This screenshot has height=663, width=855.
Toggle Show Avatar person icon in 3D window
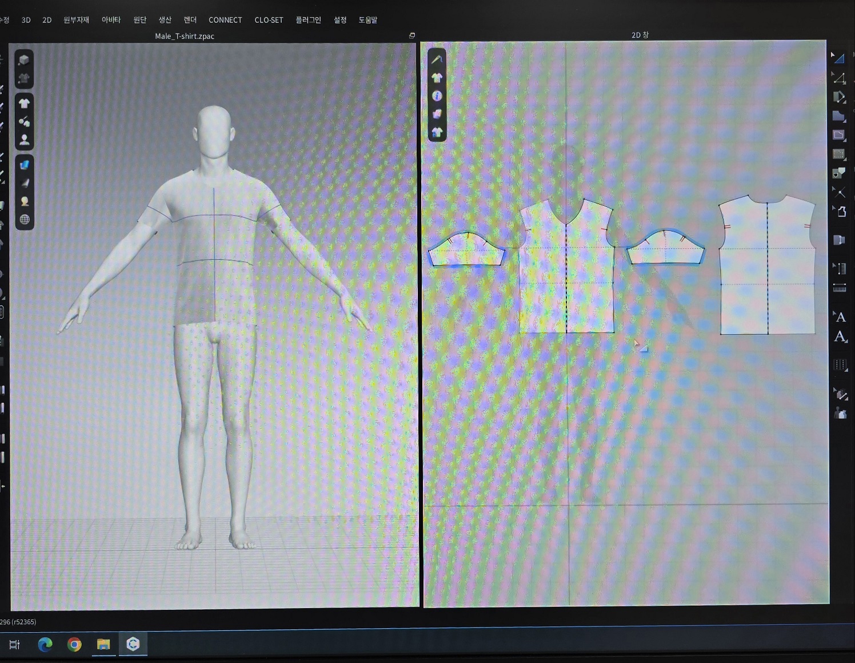(24, 140)
